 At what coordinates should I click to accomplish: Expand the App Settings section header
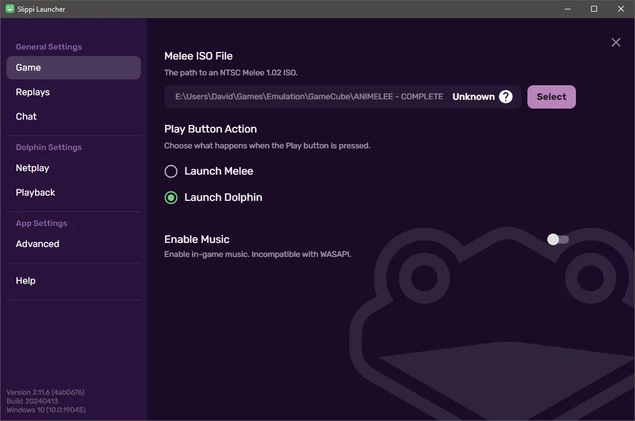42,223
